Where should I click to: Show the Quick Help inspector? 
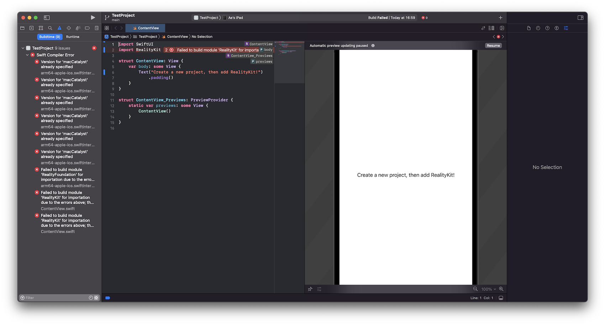click(547, 28)
